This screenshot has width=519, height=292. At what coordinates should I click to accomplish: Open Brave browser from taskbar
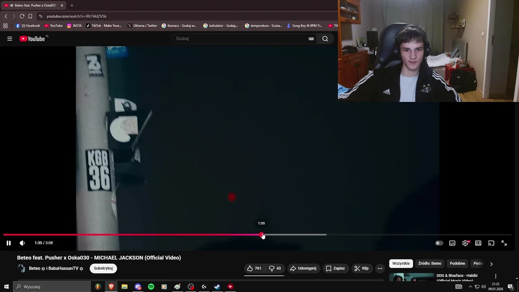111,287
